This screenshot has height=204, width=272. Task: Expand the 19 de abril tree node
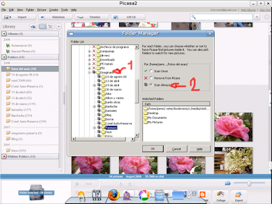[95, 85]
